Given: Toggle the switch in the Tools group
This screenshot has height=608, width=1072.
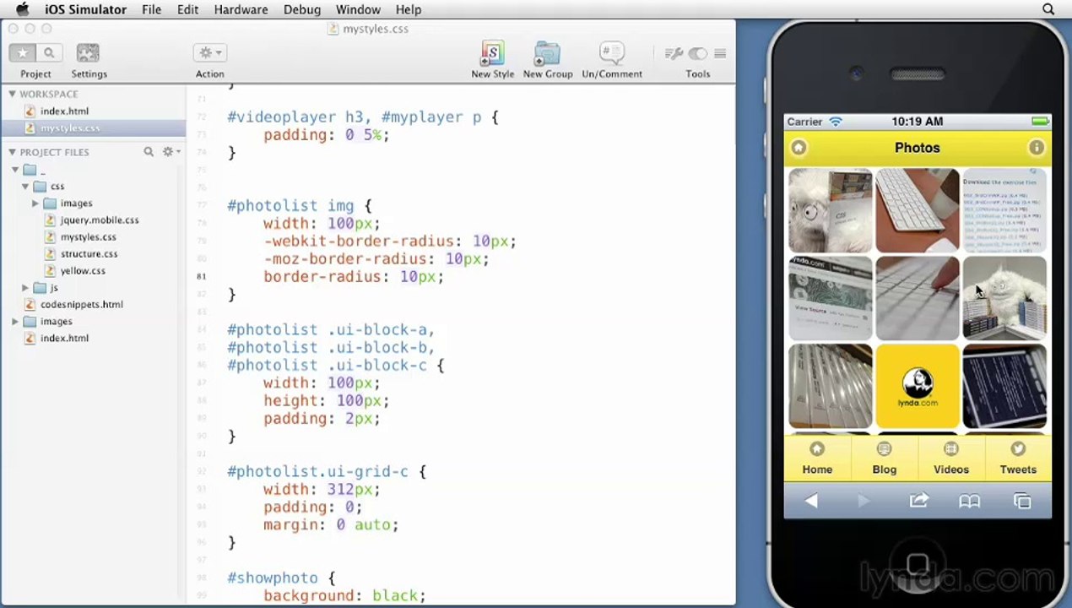Looking at the screenshot, I should pyautogui.click(x=697, y=53).
